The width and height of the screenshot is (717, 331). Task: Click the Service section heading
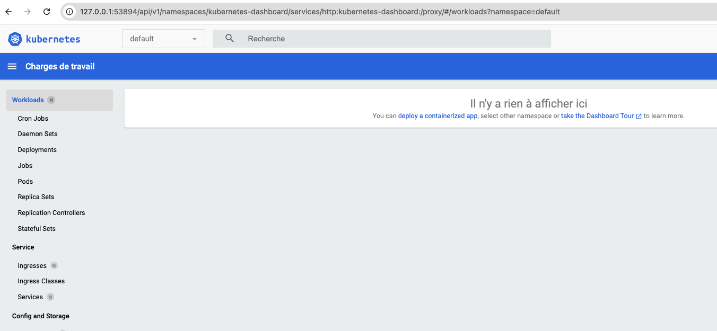coord(23,247)
